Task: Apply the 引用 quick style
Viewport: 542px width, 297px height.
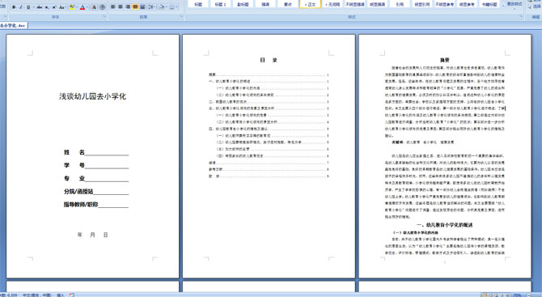Action: (x=400, y=4)
